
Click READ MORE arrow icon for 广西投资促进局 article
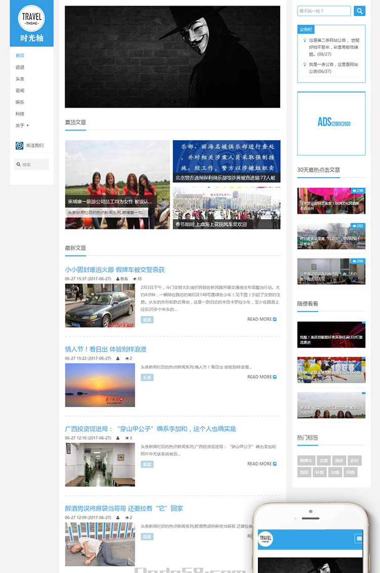(275, 464)
